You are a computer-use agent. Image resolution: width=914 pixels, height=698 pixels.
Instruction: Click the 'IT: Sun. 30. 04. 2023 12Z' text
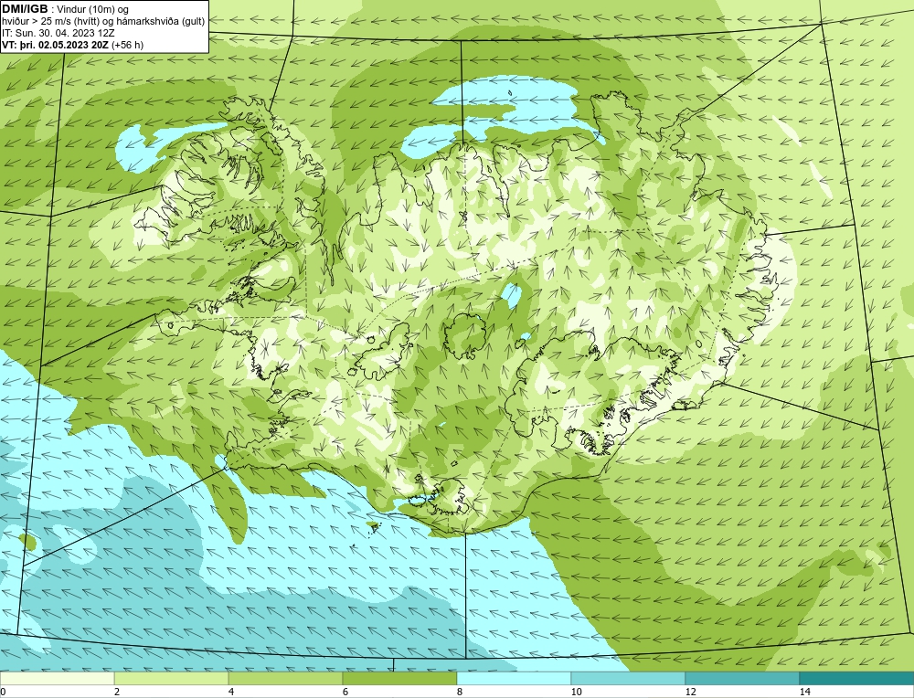tap(58, 33)
